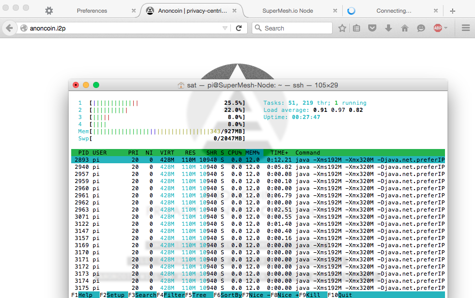Click F6 SortBy in htop footer
The image size is (475, 298).
(228, 295)
